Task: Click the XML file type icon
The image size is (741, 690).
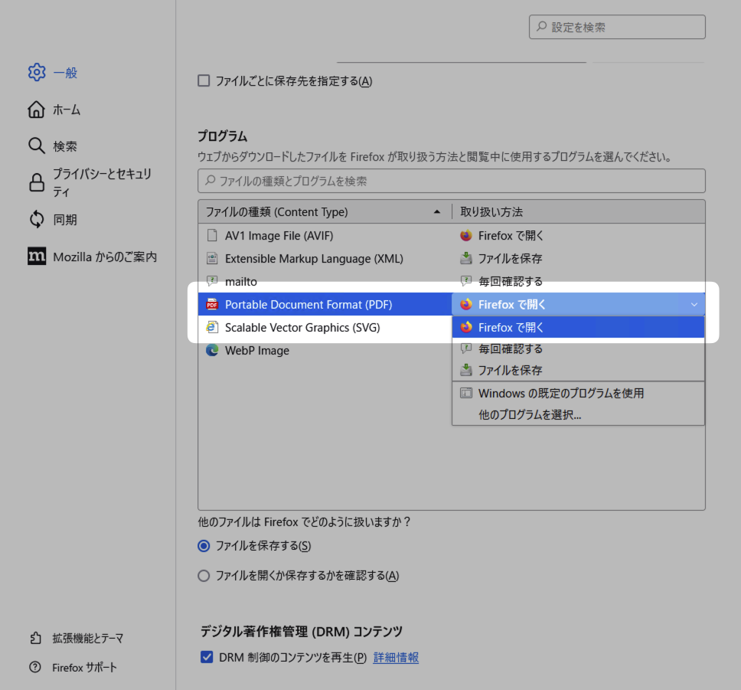Action: click(212, 258)
